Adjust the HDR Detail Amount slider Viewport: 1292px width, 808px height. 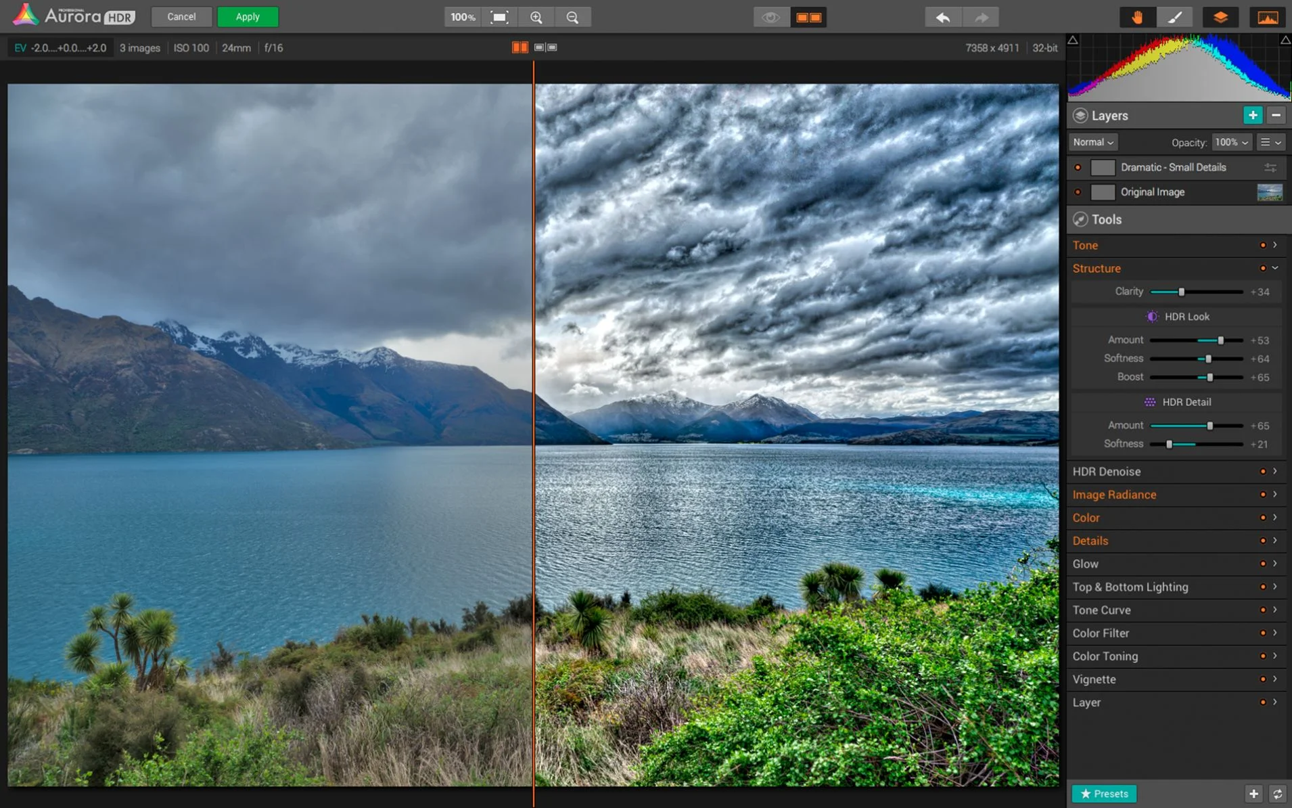coord(1209,426)
